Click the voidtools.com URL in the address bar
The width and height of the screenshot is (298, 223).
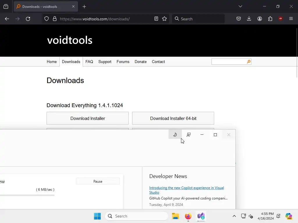coord(95,19)
